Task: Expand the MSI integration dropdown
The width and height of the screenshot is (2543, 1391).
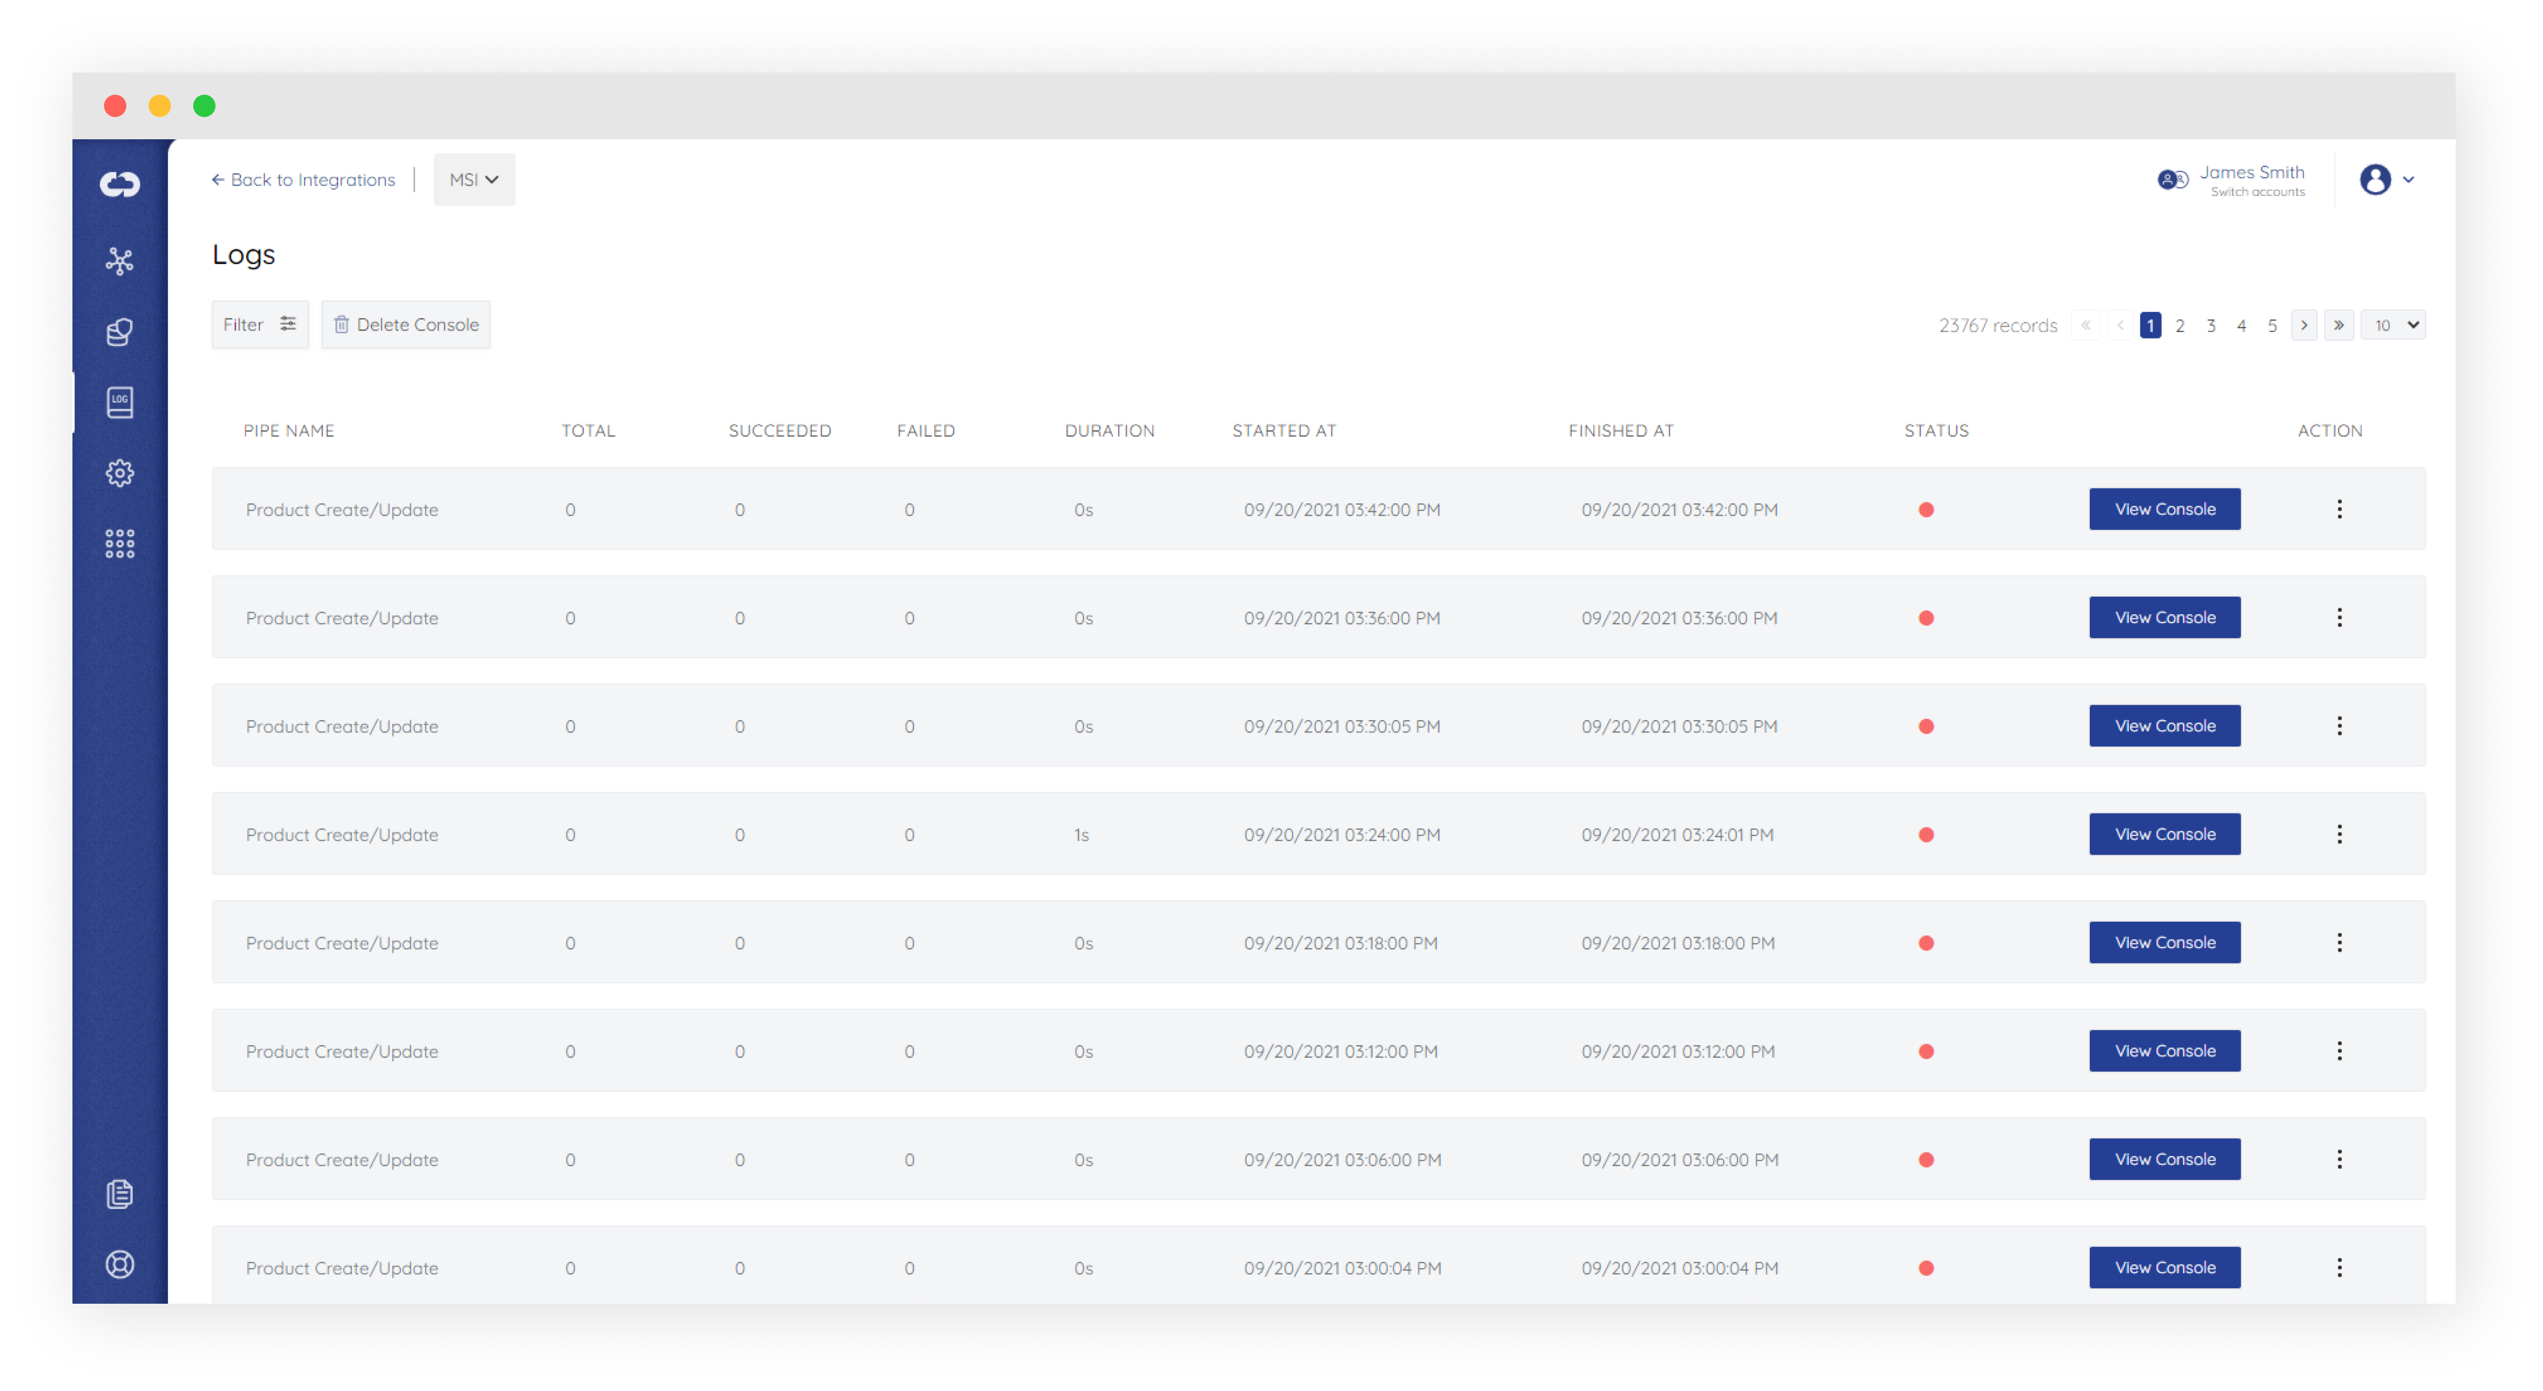Action: click(474, 180)
